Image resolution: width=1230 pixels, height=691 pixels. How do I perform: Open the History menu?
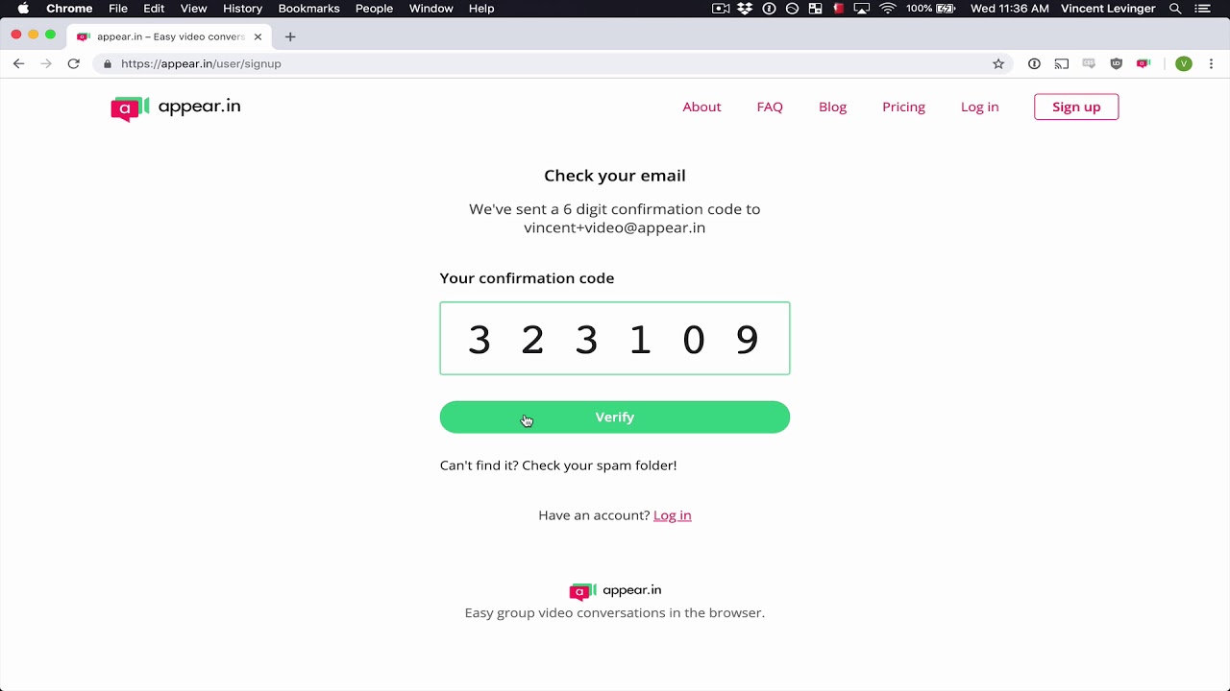[x=242, y=9]
